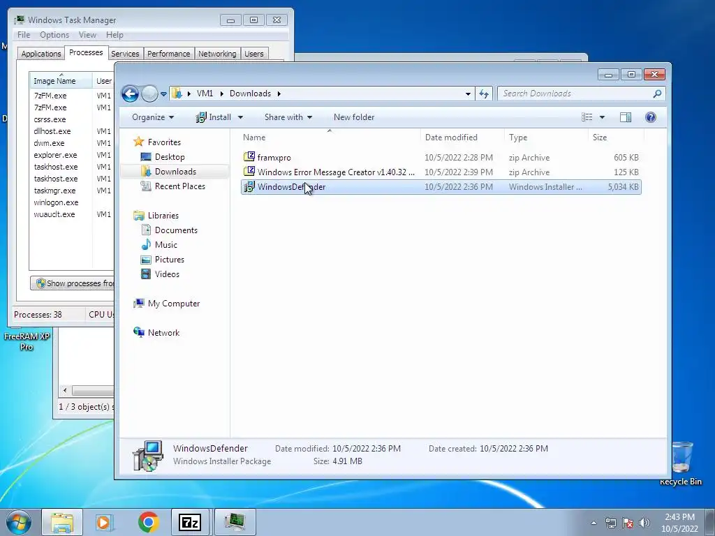The height and width of the screenshot is (536, 715).
Task: Expand the Install dropdown arrow
Action: point(240,117)
